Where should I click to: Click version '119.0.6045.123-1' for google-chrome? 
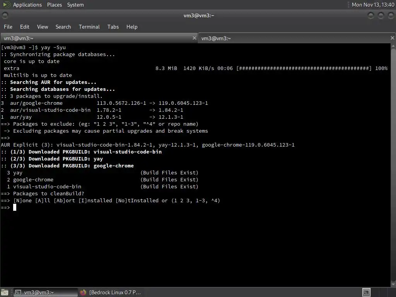tap(183, 103)
